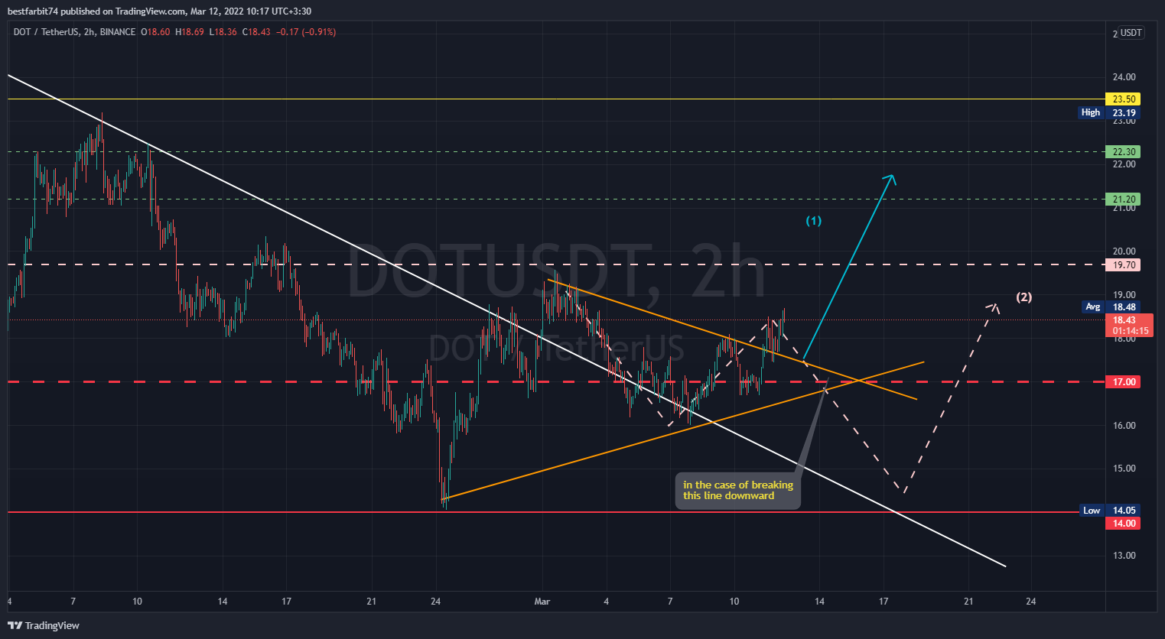Click the green 22.30 price label
Image resolution: width=1165 pixels, height=639 pixels.
click(1123, 151)
